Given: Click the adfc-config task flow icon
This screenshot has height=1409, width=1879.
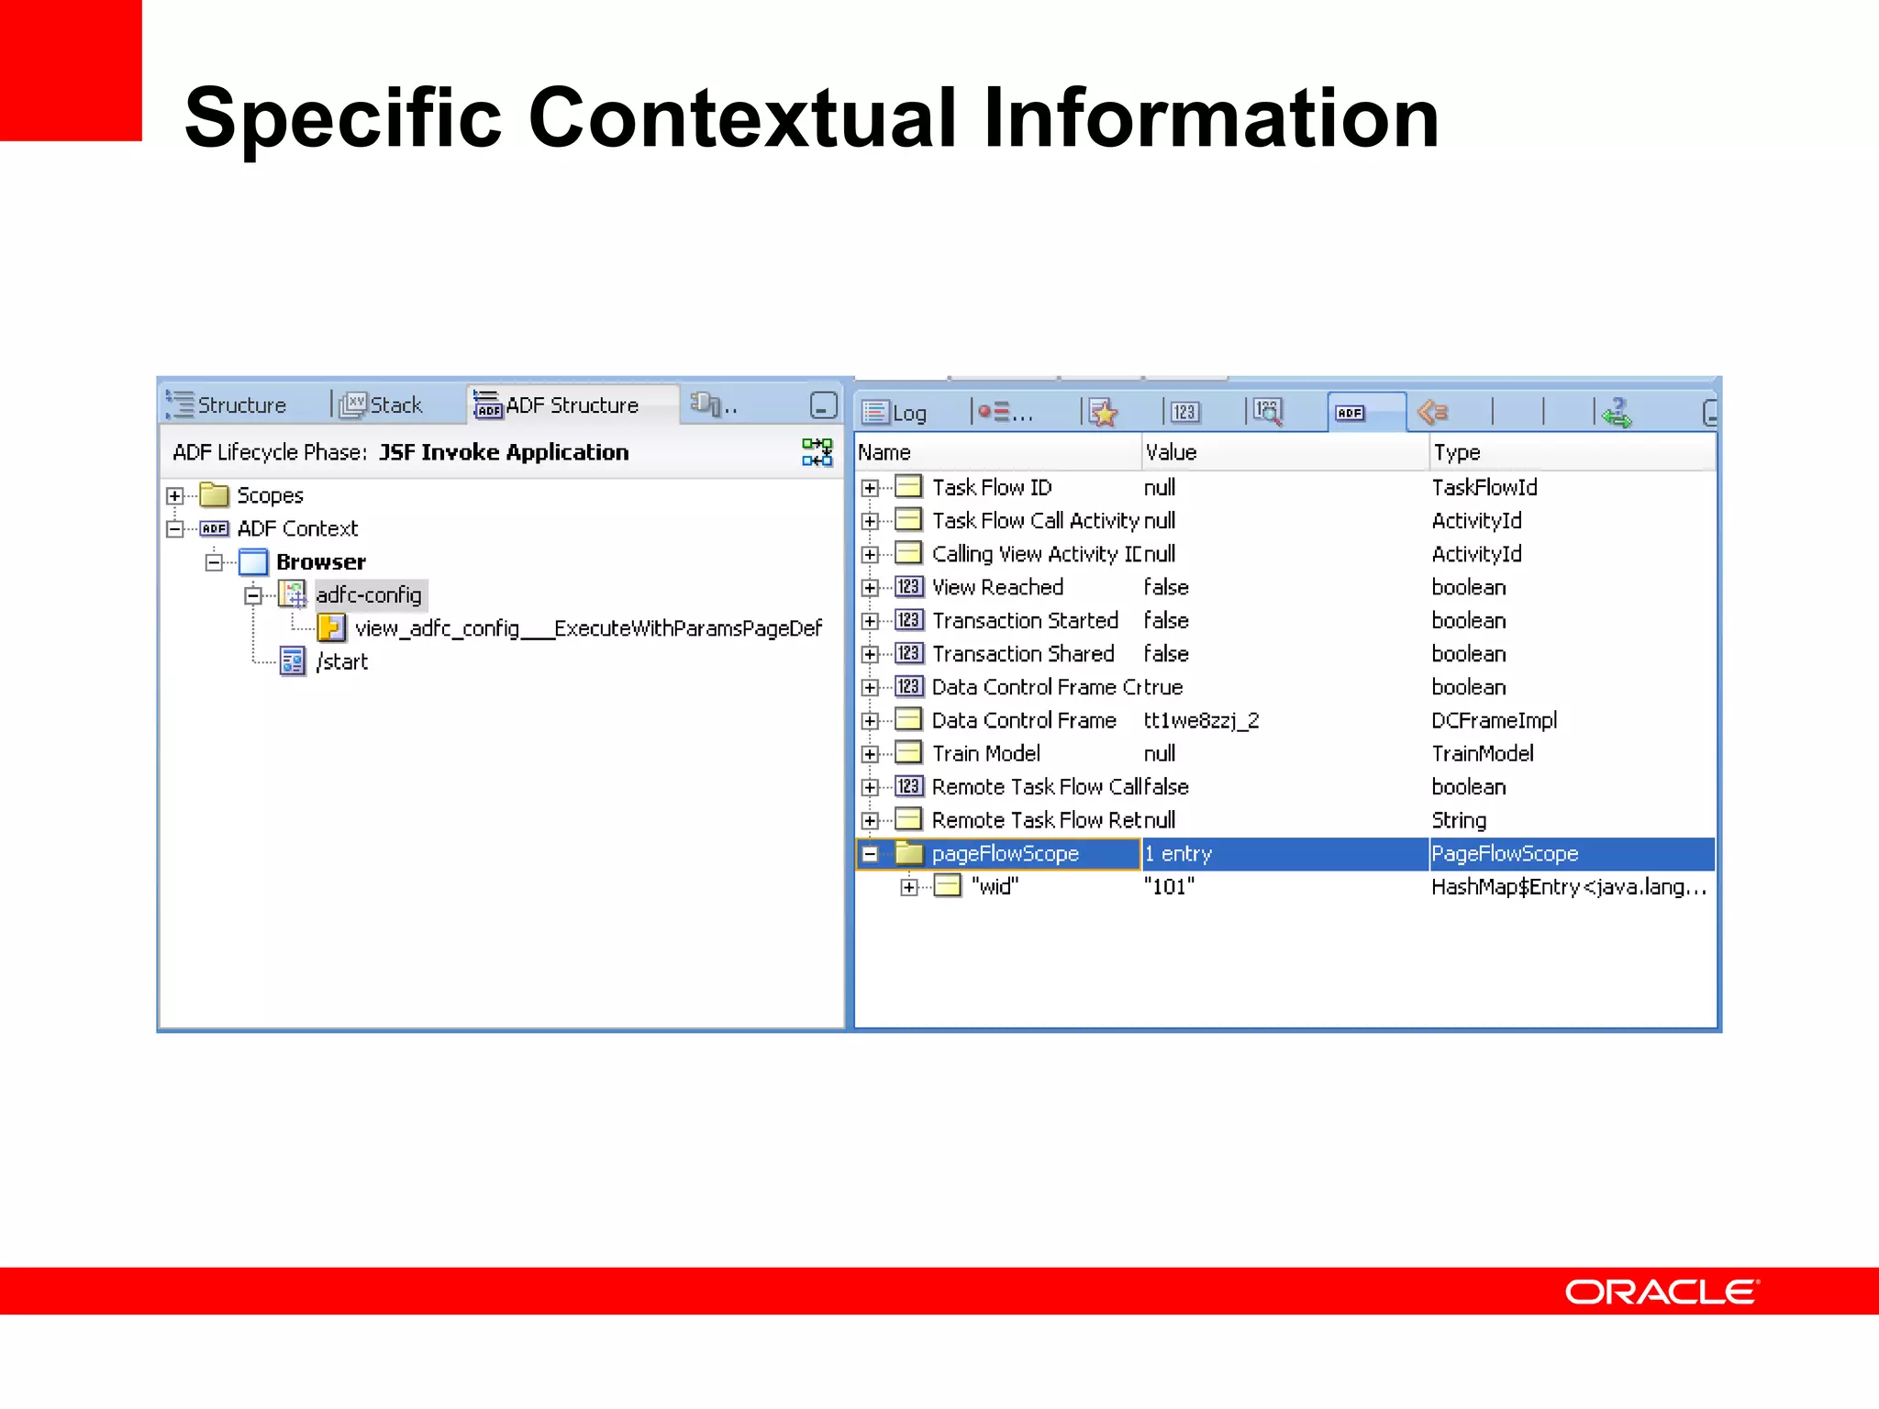Looking at the screenshot, I should tap(293, 595).
